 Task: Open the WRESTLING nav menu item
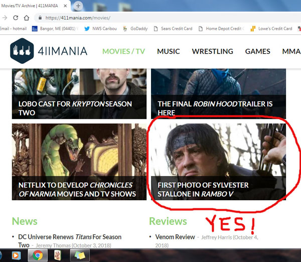[213, 51]
